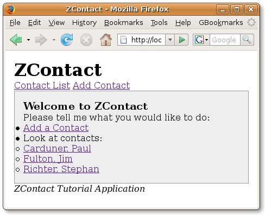Click the Google search input field
Image resolution: width=265 pixels, height=215 pixels.
coord(225,40)
